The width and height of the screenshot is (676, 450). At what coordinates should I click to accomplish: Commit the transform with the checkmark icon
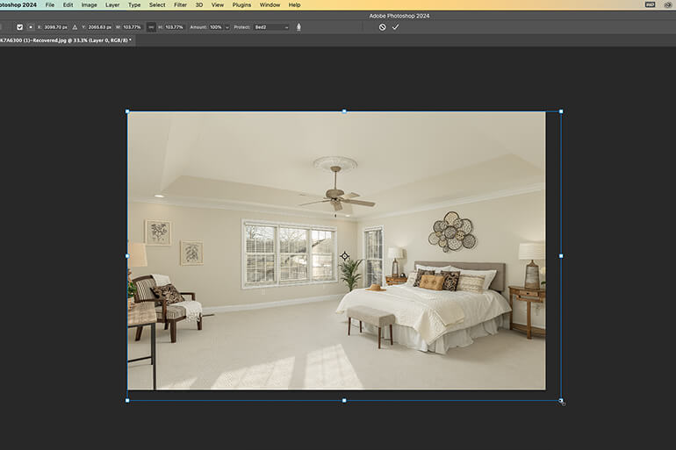395,27
